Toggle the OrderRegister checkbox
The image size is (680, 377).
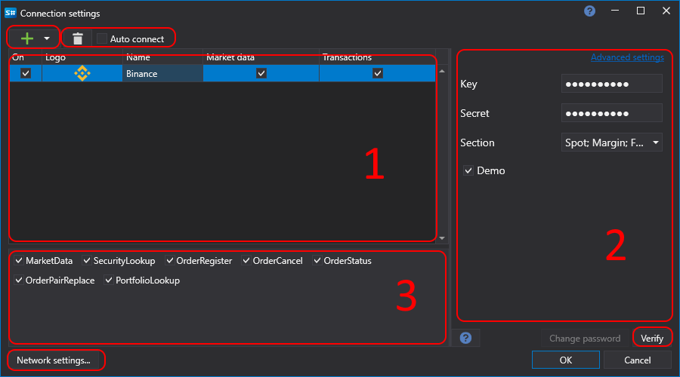click(x=169, y=261)
